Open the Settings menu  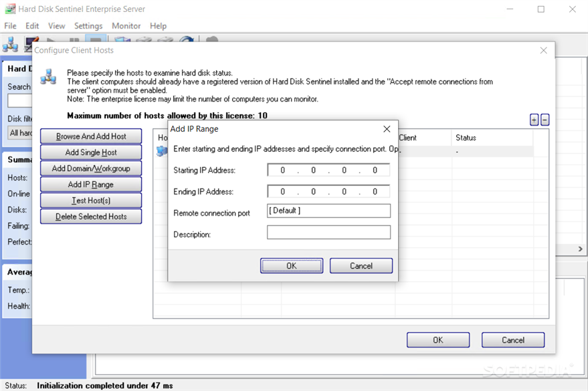click(x=88, y=26)
